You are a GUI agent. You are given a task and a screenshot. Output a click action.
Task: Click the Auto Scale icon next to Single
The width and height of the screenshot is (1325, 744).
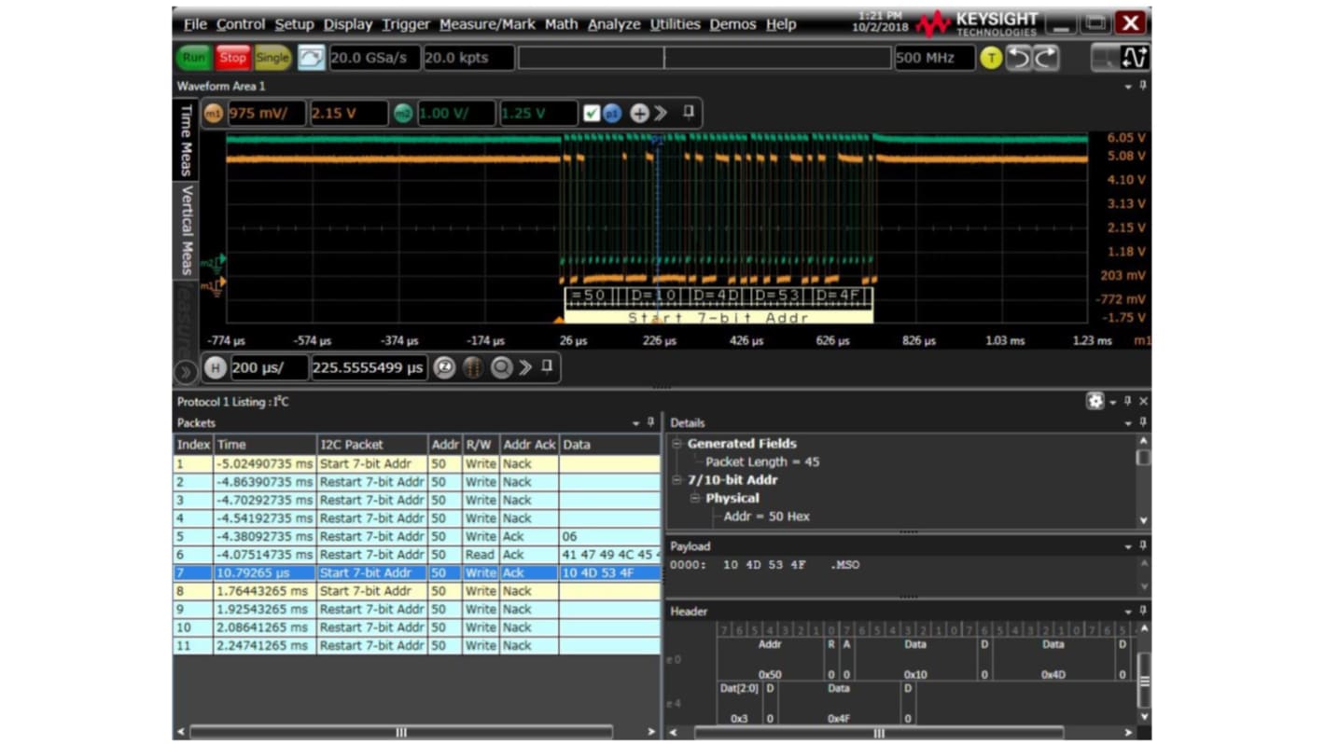tap(311, 58)
